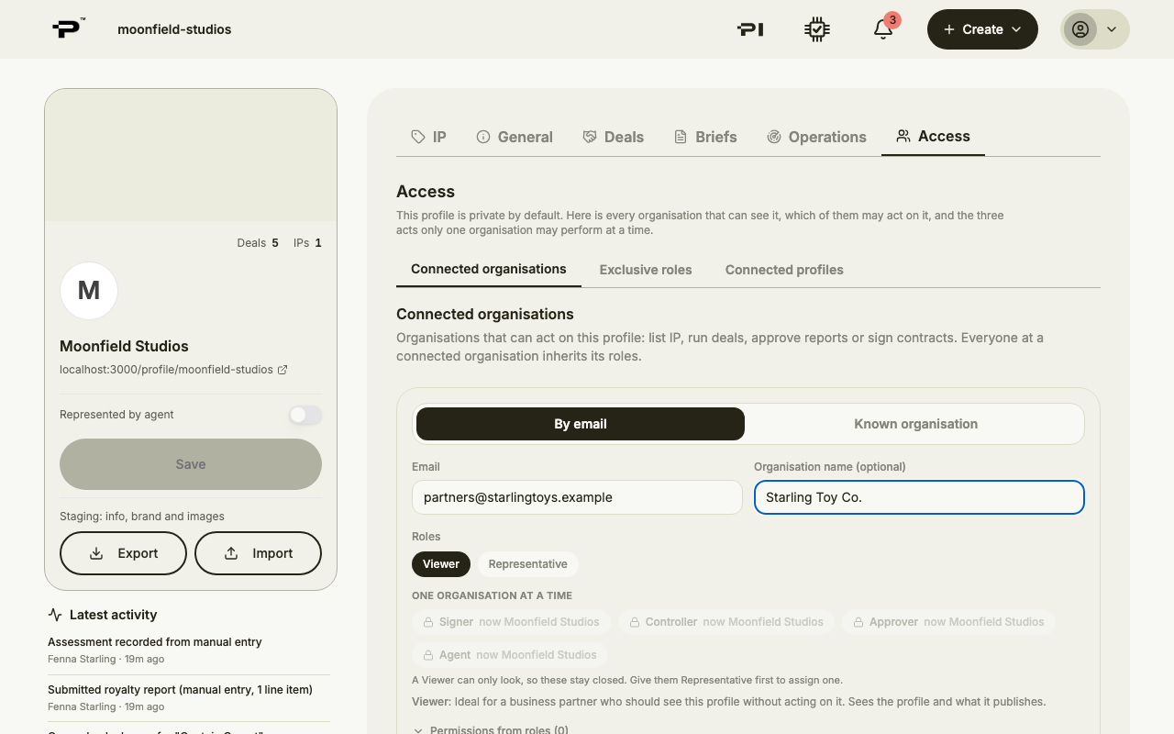Open the IP tab
1174x734 pixels.
[x=428, y=137]
